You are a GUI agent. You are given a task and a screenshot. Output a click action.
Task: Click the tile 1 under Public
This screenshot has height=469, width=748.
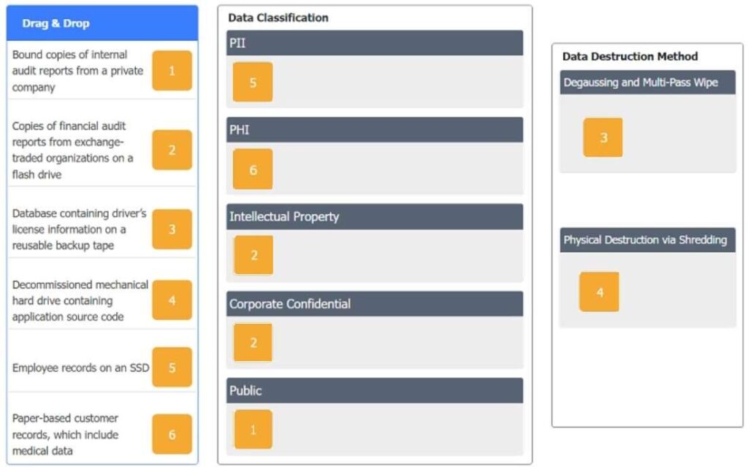tap(253, 429)
